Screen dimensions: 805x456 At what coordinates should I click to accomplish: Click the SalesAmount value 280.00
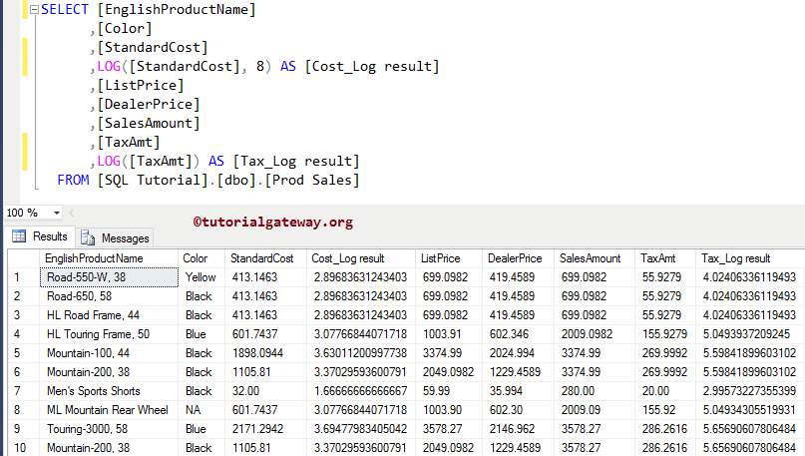click(595, 391)
